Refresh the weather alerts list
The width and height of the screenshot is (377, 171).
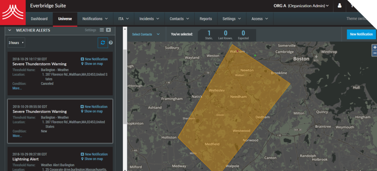click(x=103, y=43)
